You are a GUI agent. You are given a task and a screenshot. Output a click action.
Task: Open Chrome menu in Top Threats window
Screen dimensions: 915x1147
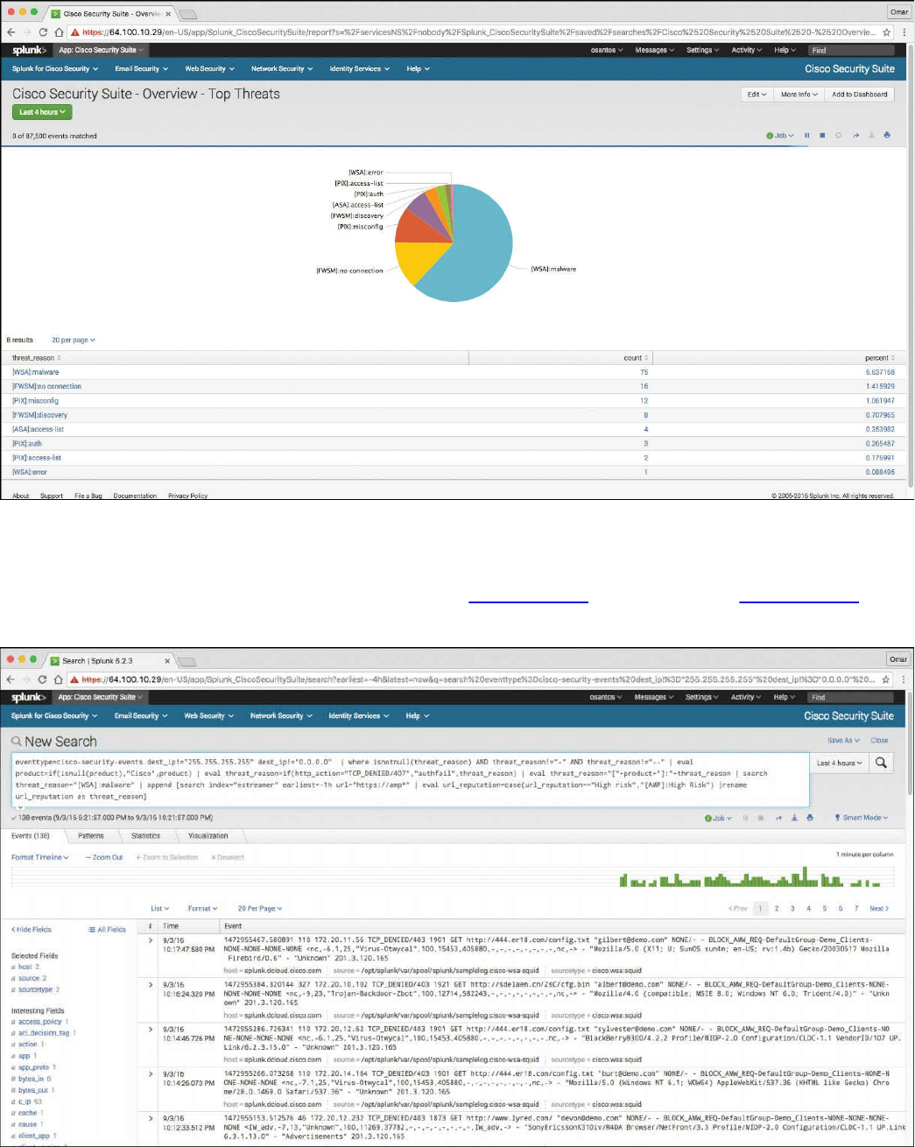(904, 32)
